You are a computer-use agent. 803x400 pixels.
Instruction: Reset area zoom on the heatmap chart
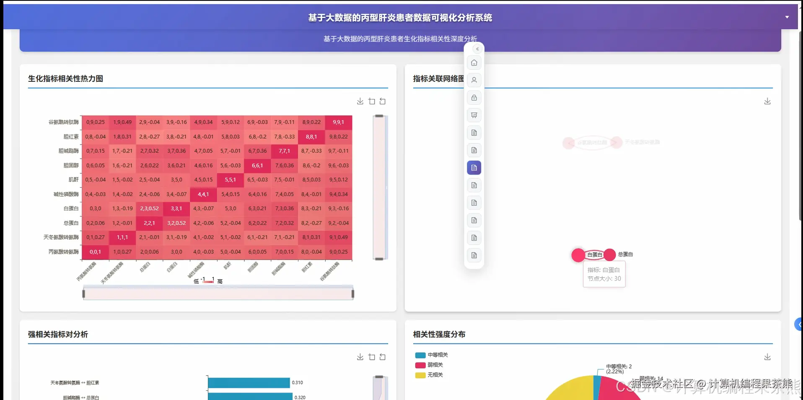click(383, 101)
